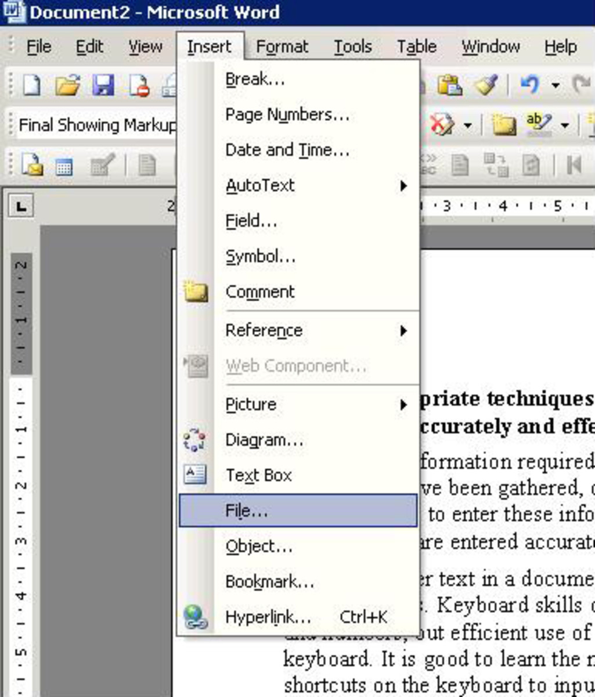Choose Hyperlink... from Insert menu

pos(268,617)
